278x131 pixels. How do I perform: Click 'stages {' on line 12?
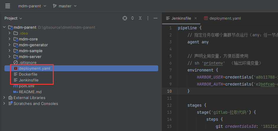pos(197,105)
